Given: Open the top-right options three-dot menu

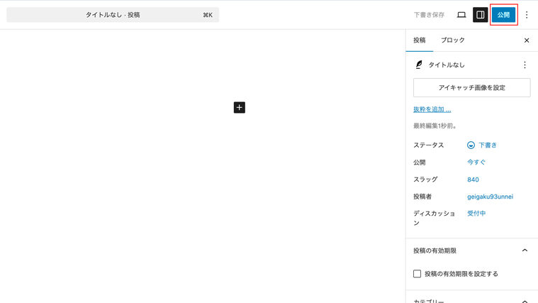Looking at the screenshot, I should click(527, 15).
